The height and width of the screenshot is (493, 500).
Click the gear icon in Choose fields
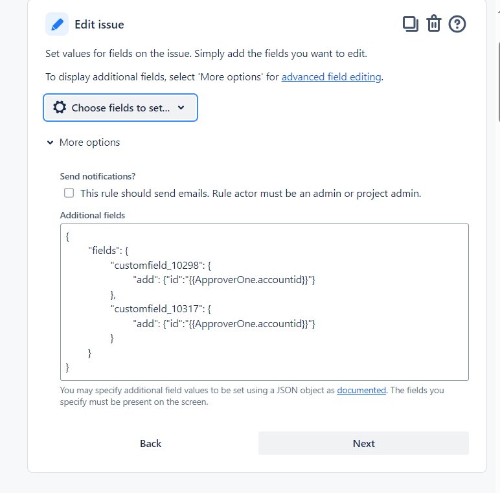tap(60, 108)
